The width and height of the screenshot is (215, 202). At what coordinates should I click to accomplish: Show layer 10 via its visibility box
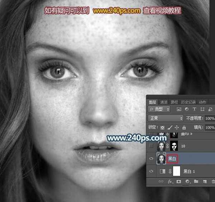tap(151, 146)
